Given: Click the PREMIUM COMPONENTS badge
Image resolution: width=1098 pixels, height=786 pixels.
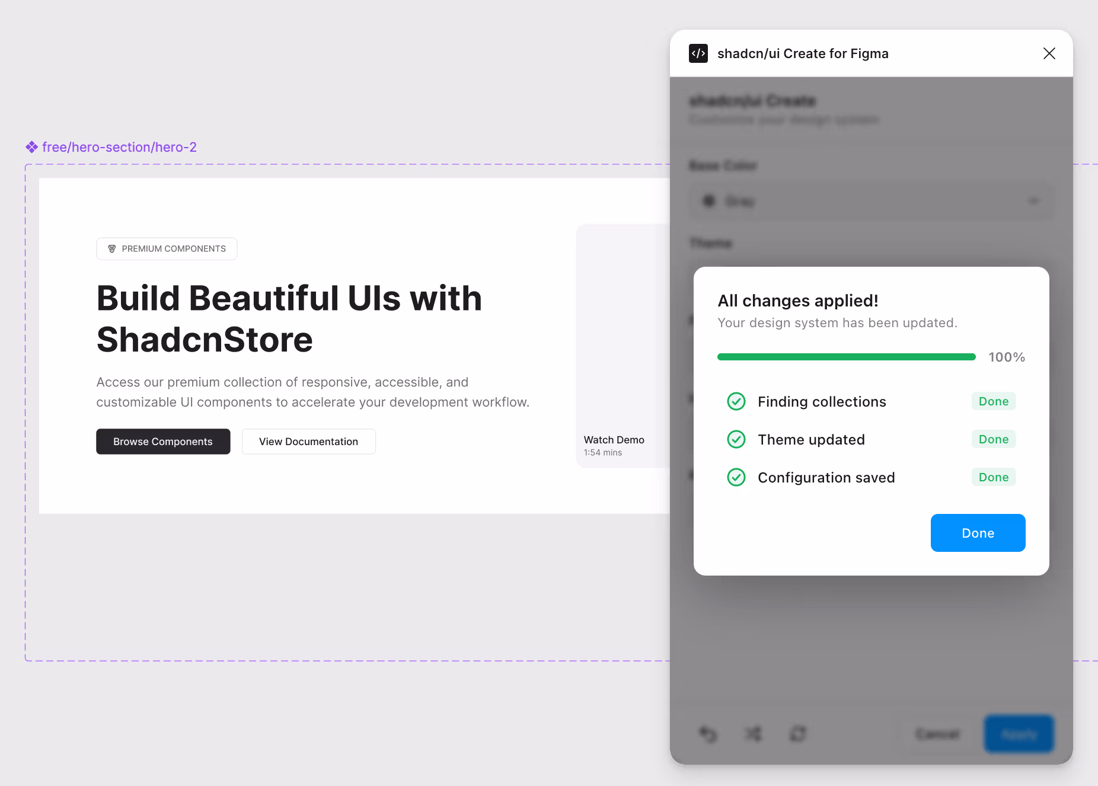Looking at the screenshot, I should tap(167, 249).
